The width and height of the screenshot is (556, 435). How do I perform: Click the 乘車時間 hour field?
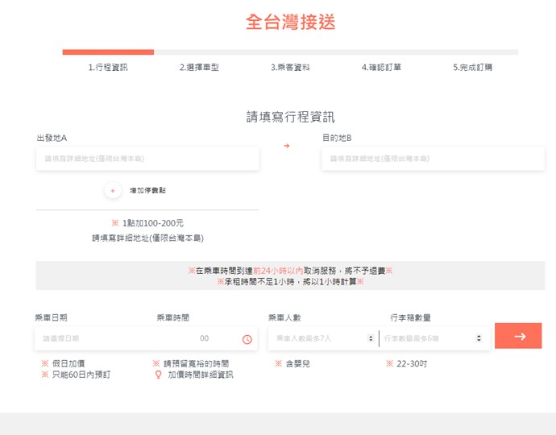pyautogui.click(x=204, y=338)
